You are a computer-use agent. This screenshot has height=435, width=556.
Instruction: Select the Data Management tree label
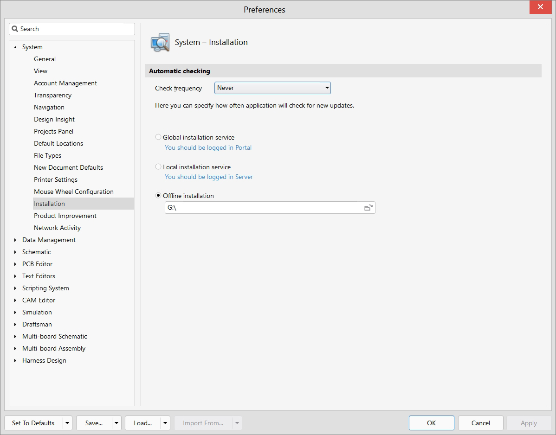(x=49, y=240)
